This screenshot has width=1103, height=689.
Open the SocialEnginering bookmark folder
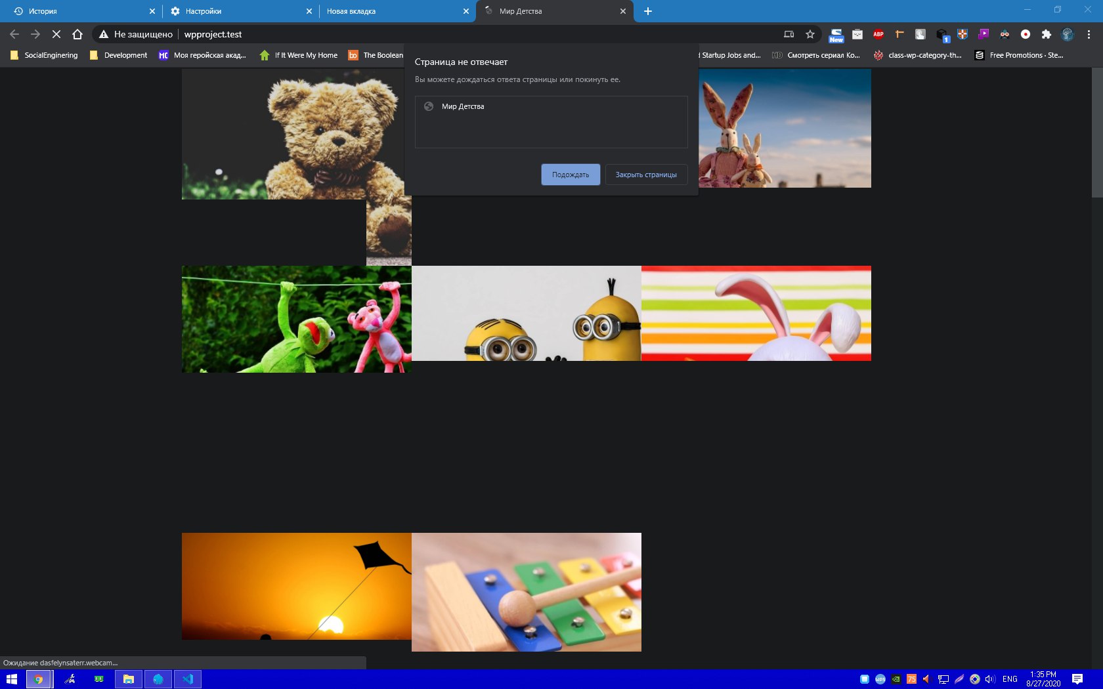[x=44, y=55]
